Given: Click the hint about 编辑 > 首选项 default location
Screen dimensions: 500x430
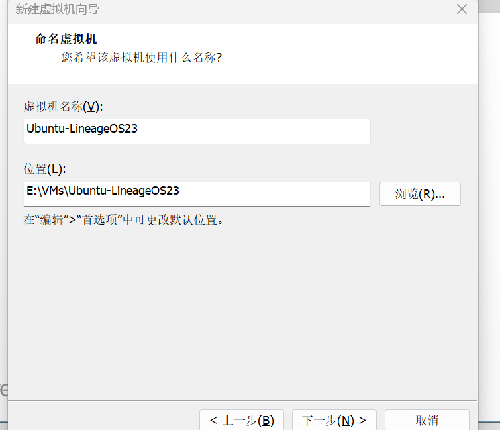Looking at the screenshot, I should click(x=124, y=220).
